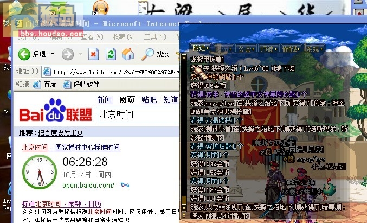Click the open.baidu.com/ source link

[88, 185]
